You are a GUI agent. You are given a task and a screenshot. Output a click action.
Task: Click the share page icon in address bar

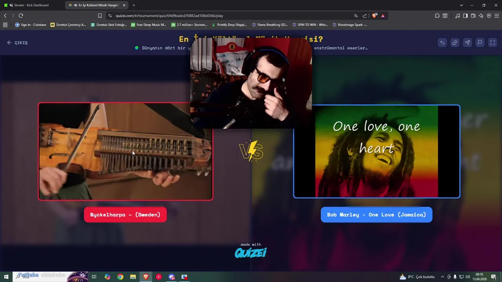coord(365,16)
